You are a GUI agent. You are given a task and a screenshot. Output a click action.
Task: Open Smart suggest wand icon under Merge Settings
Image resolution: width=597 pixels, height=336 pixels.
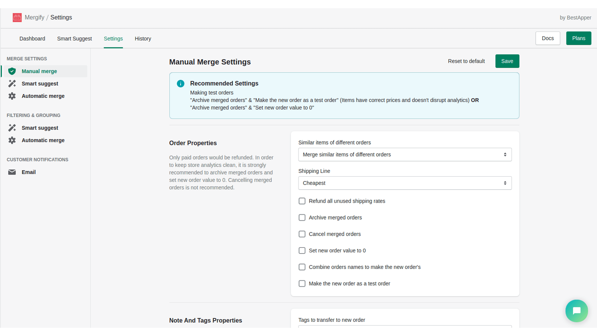[x=12, y=84]
